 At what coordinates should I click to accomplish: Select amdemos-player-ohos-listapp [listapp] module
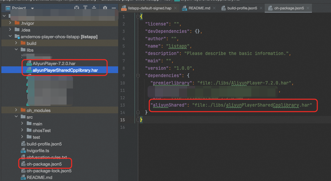[x=59, y=37]
